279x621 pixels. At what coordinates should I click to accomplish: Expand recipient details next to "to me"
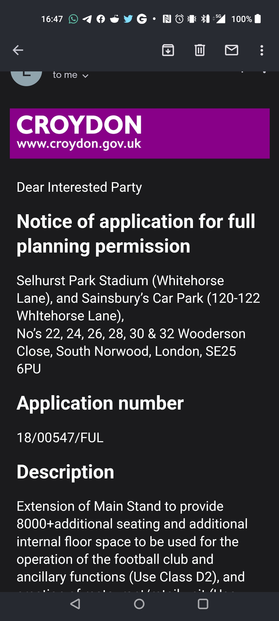pos(85,76)
